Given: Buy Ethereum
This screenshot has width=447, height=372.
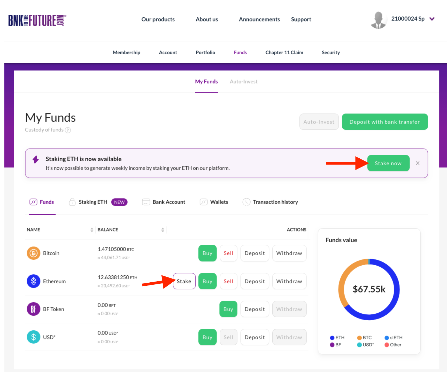Looking at the screenshot, I should tap(207, 281).
